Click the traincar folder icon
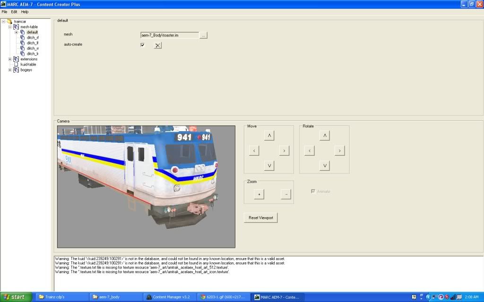The image size is (484, 302). coord(9,22)
